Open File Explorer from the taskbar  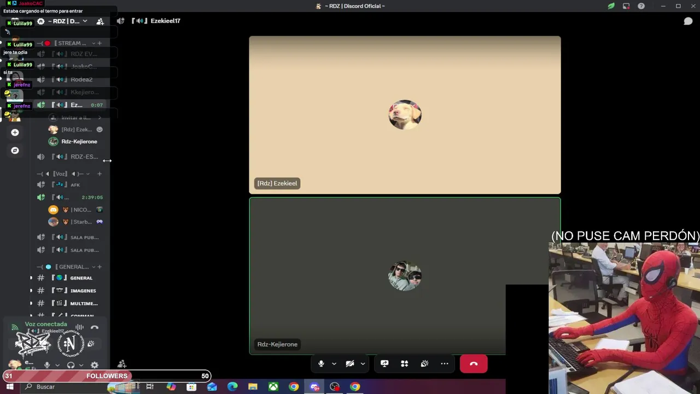click(253, 387)
